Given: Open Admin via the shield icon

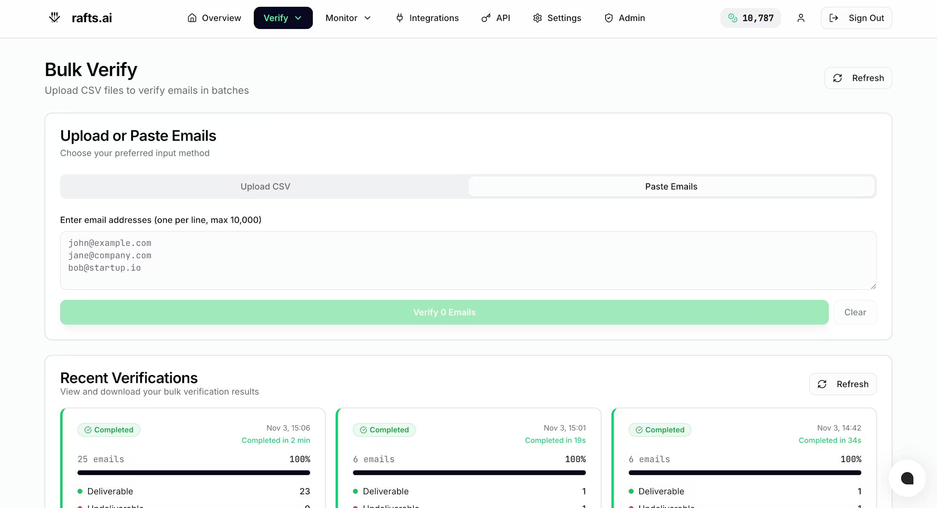Looking at the screenshot, I should [x=609, y=18].
